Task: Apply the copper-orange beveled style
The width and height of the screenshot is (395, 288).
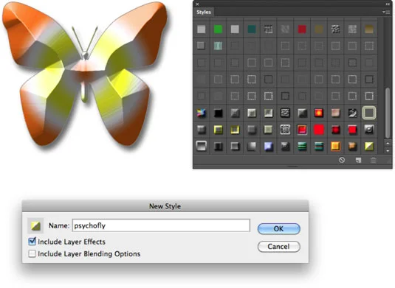Action: [x=352, y=147]
